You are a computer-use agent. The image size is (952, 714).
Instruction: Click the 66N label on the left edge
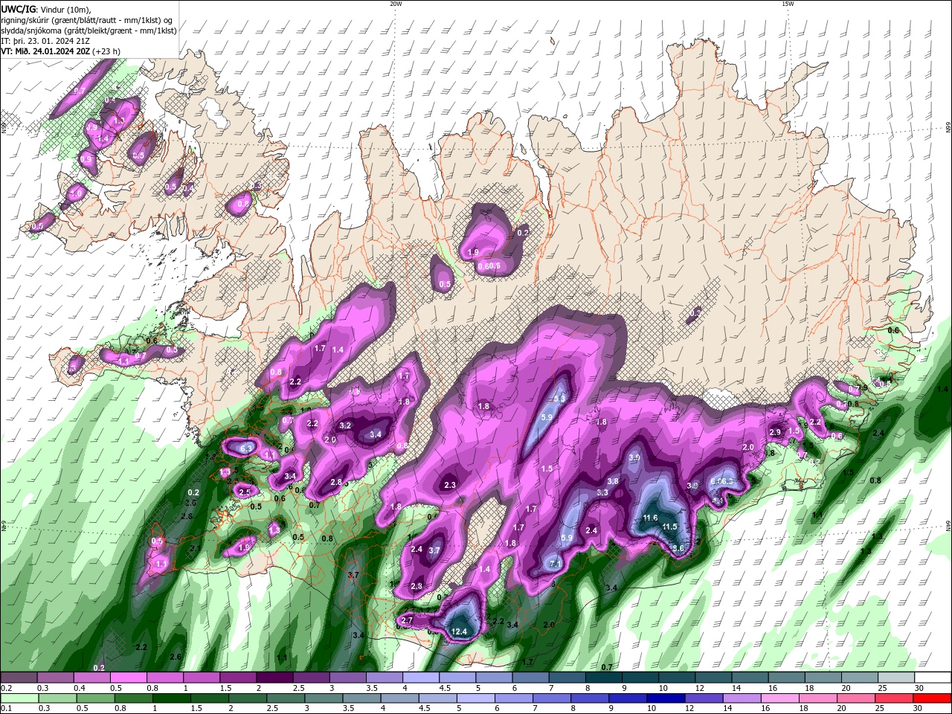(x=4, y=129)
